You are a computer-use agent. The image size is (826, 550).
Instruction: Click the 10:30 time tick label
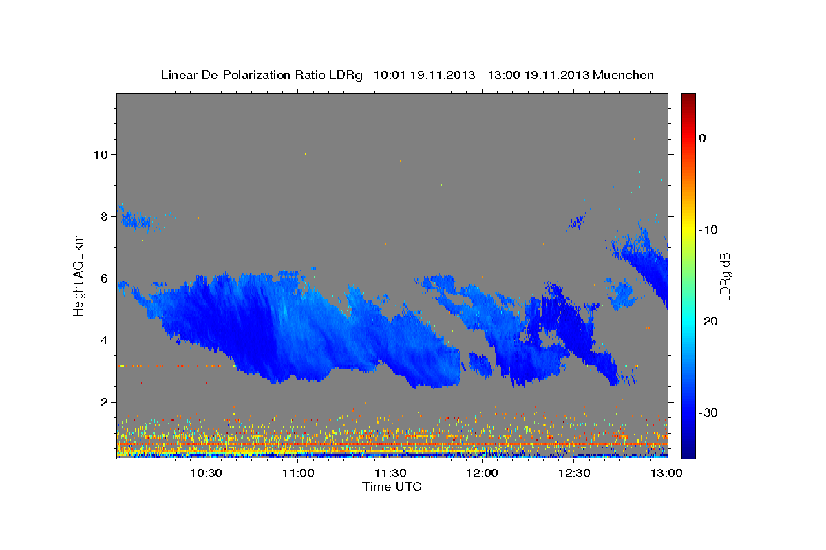[206, 473]
